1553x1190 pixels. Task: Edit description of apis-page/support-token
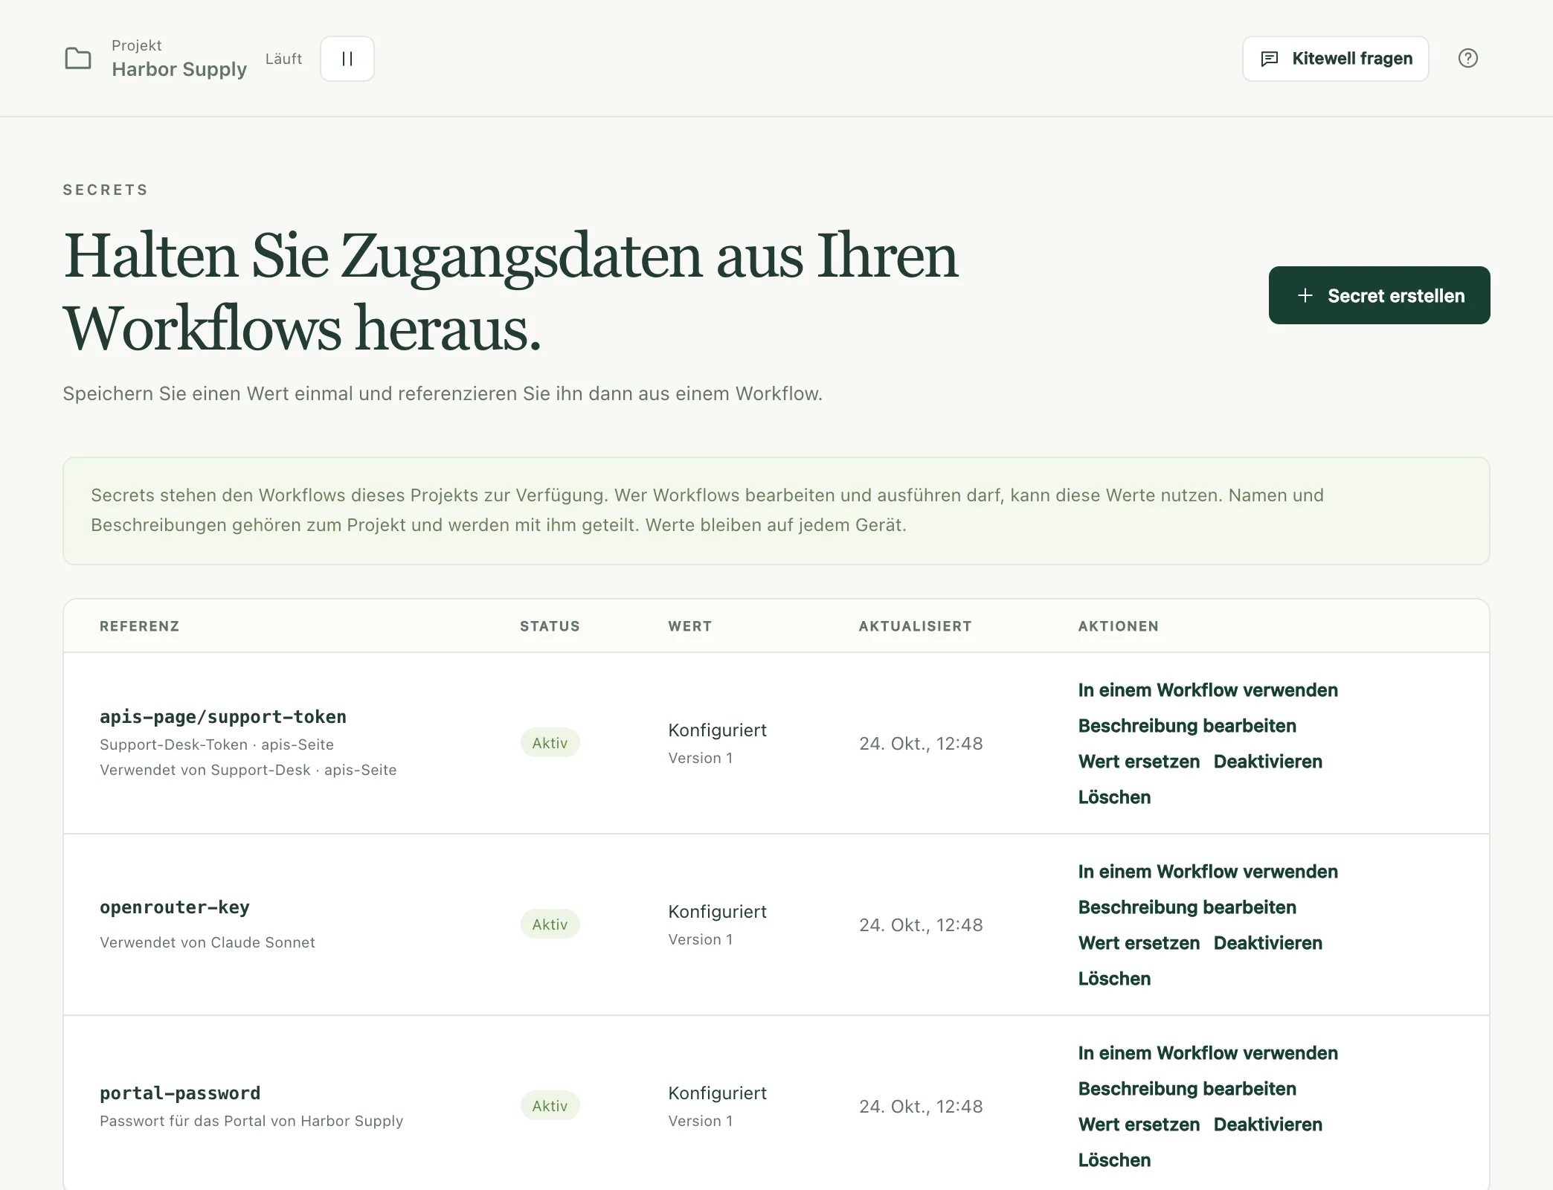1187,726
